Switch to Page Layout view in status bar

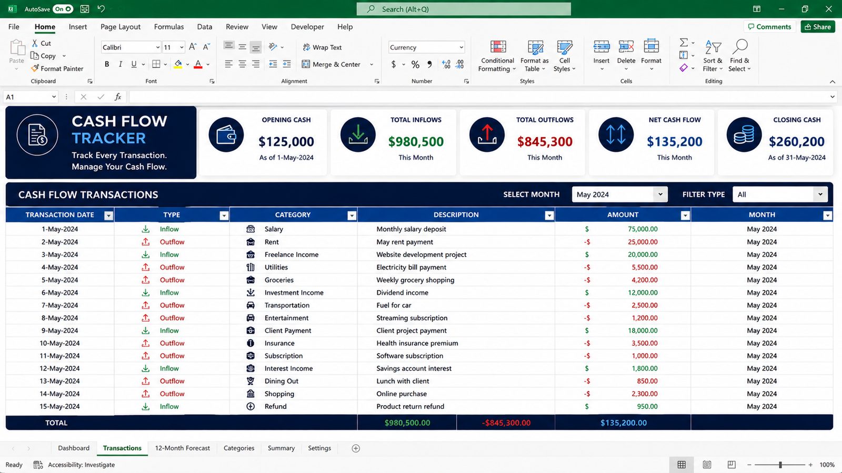click(x=707, y=465)
